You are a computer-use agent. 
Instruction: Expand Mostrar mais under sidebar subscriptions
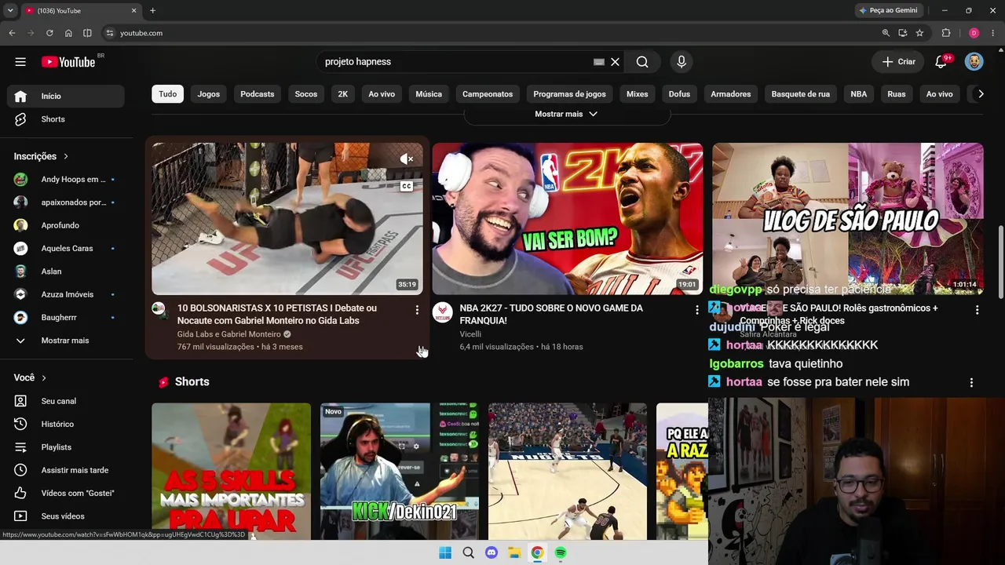66,341
